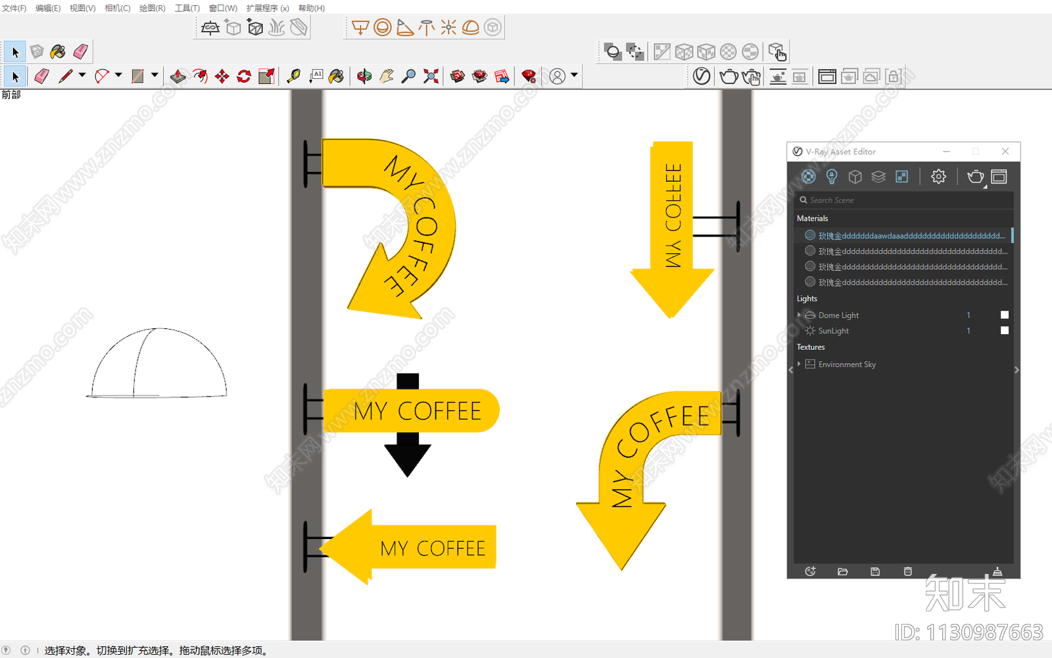Click the model info icon in status bar
The height and width of the screenshot is (658, 1052).
click(25, 650)
